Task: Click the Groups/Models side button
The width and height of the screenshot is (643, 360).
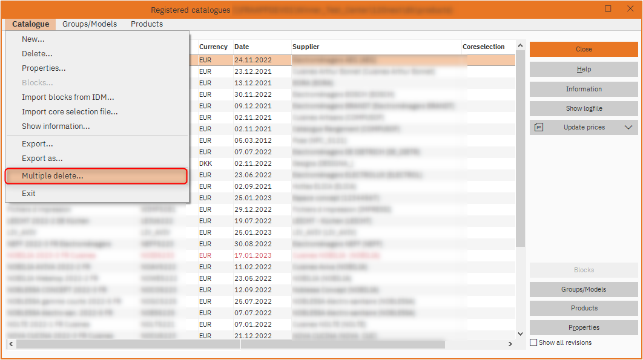Action: tap(584, 289)
